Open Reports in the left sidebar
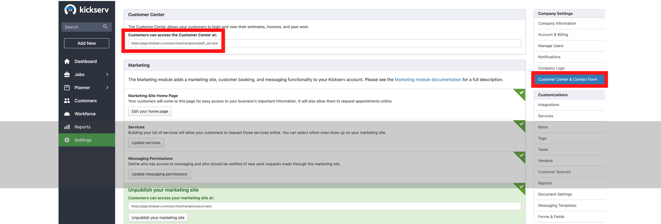Viewport: 661px width, 224px height. [x=87, y=126]
